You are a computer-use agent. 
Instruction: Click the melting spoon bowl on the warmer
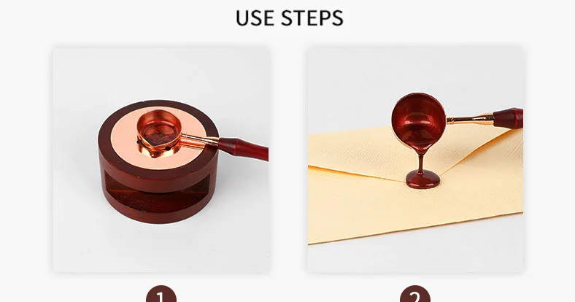[x=159, y=131]
